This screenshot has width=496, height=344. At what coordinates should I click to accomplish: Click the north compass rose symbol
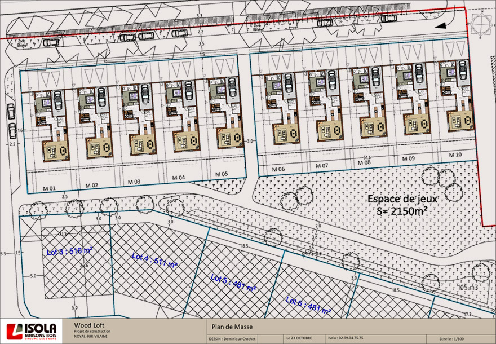tap(482, 24)
